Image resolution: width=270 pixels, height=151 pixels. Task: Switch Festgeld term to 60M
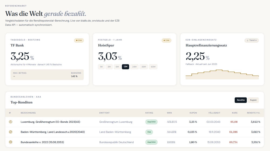(153, 67)
